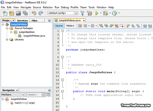153x111 pixels.
Task: Click Find Next Occurrence icon
Action: click(111, 26)
